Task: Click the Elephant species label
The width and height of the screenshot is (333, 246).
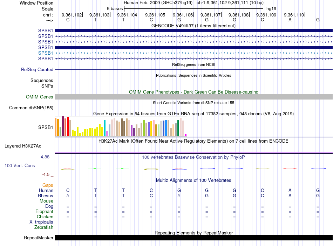Action: [x=44, y=212]
